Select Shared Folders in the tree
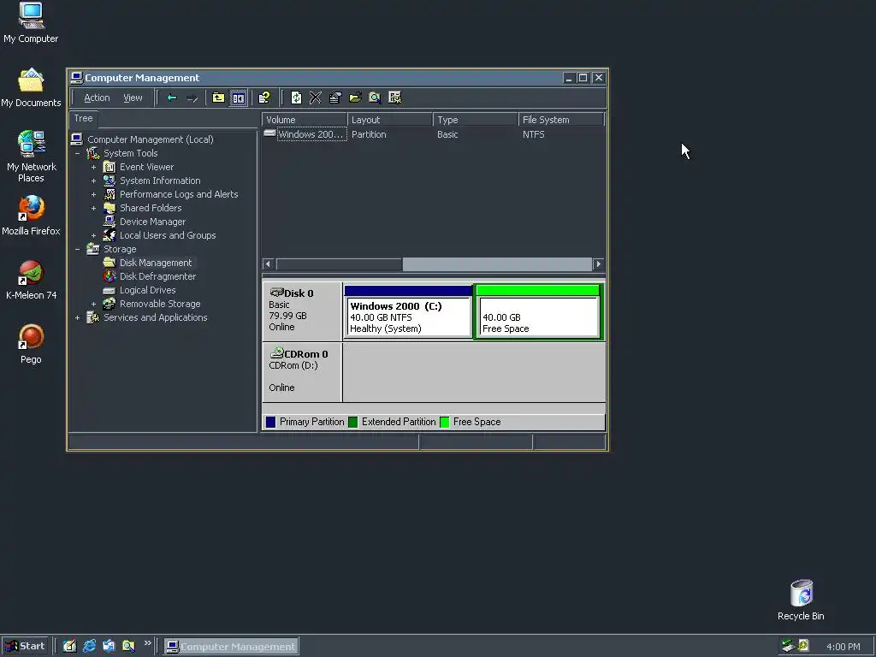 click(151, 208)
